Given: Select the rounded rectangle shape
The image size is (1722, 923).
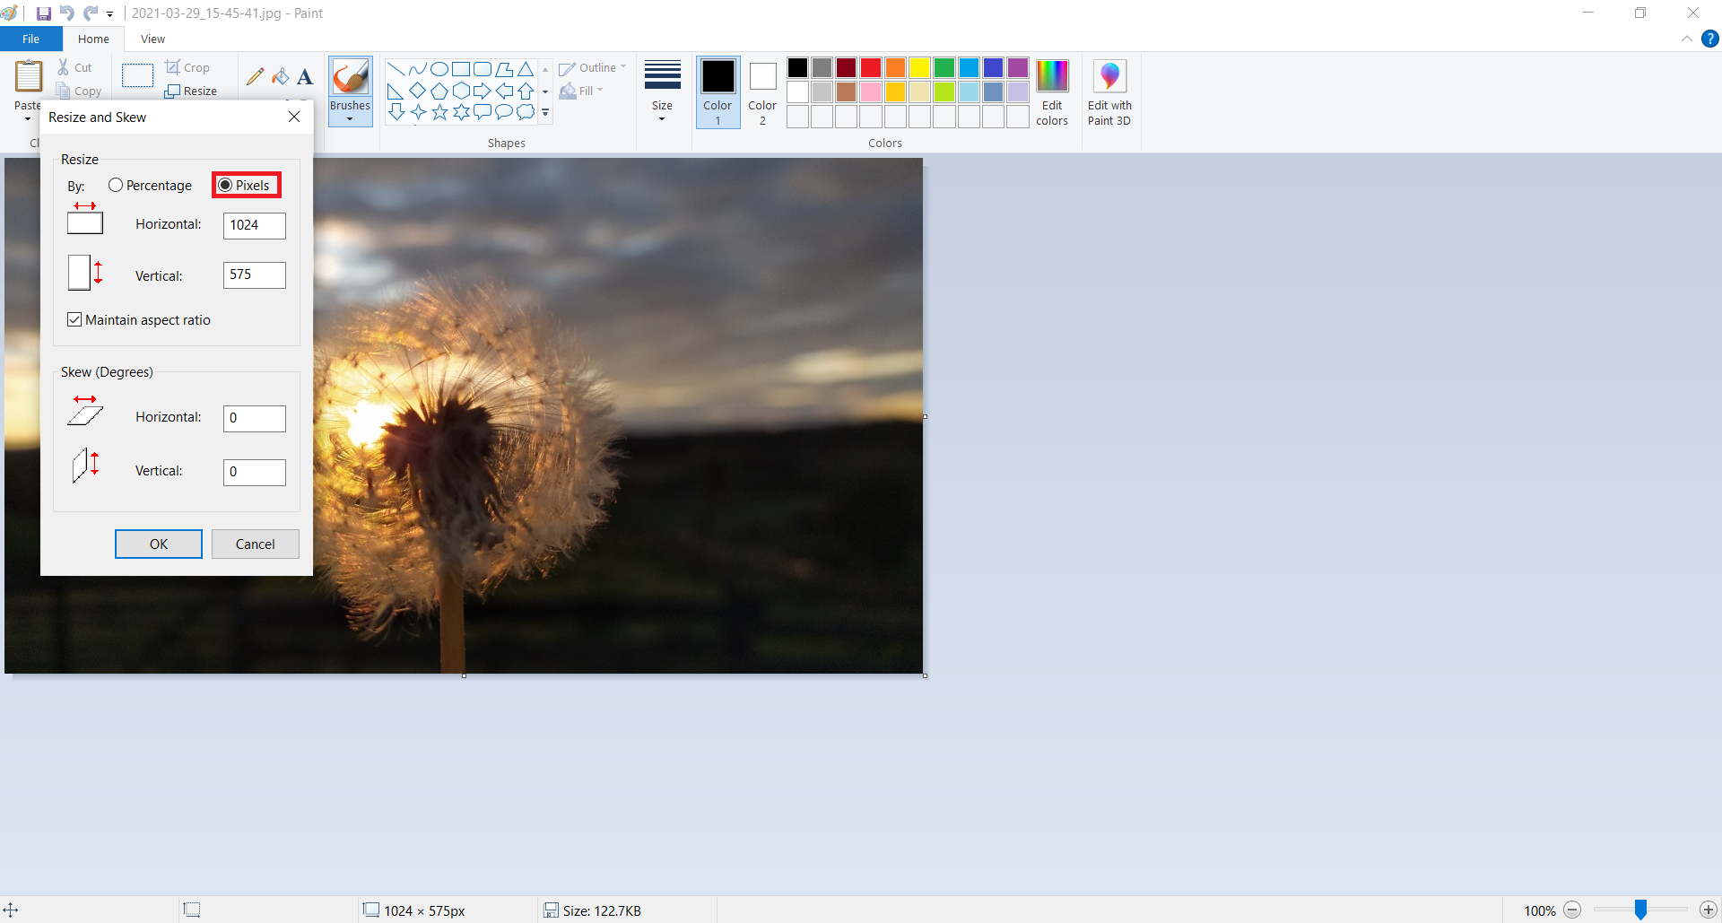Looking at the screenshot, I should (483, 68).
